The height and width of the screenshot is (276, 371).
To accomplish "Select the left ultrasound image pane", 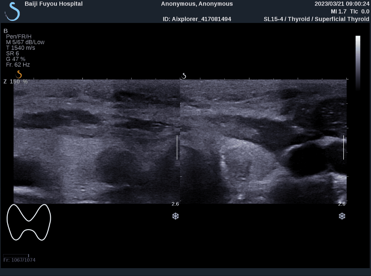I will [x=97, y=141].
